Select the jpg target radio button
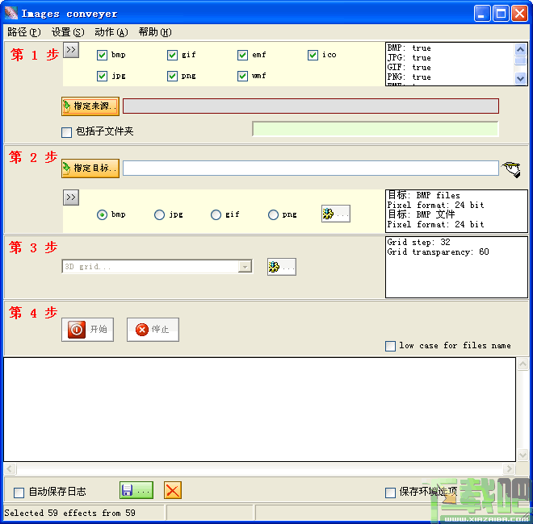 coord(159,214)
